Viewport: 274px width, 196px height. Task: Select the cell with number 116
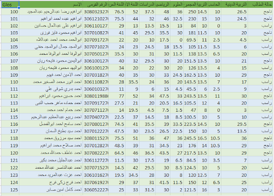pyautogui.click(x=10, y=124)
